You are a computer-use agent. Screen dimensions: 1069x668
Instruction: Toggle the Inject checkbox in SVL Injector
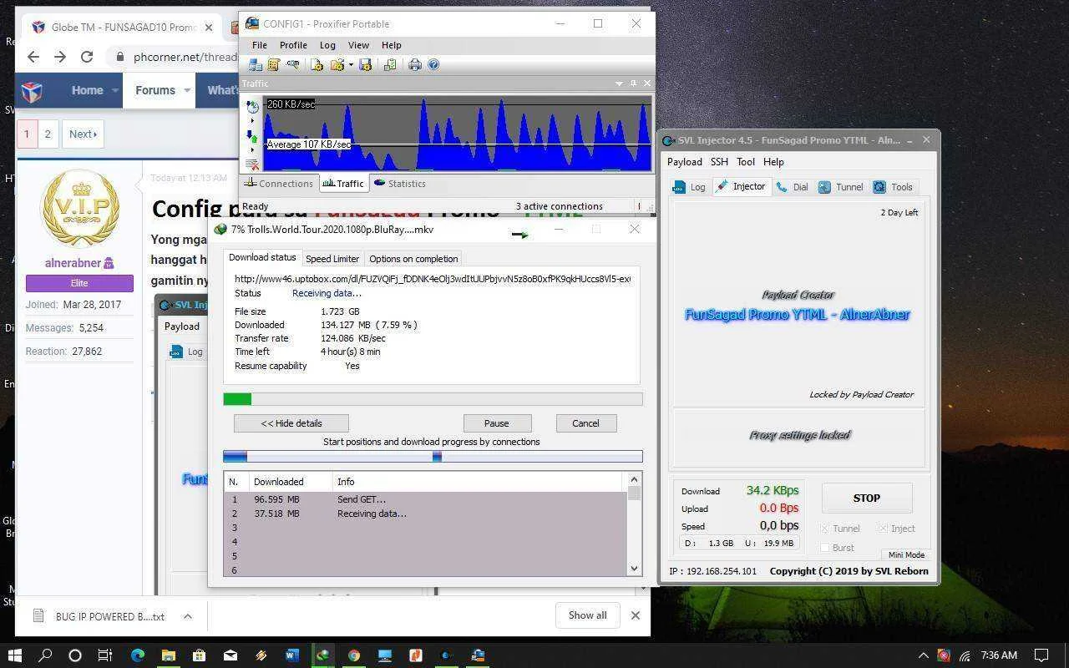point(883,529)
